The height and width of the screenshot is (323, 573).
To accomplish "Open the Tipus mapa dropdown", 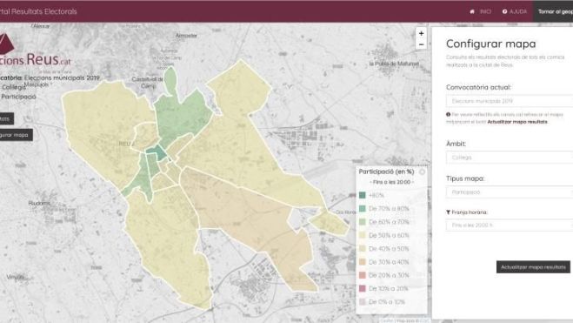I will click(x=510, y=192).
